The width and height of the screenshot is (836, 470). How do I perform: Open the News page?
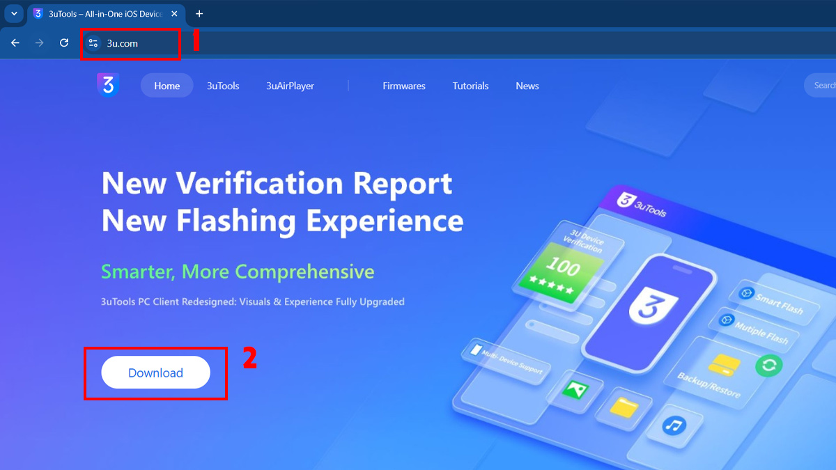point(527,86)
